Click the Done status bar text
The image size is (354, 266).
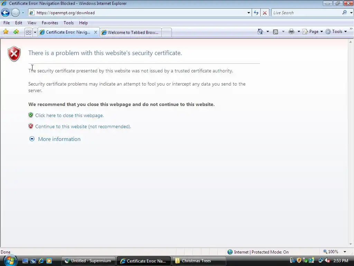(x=6, y=252)
